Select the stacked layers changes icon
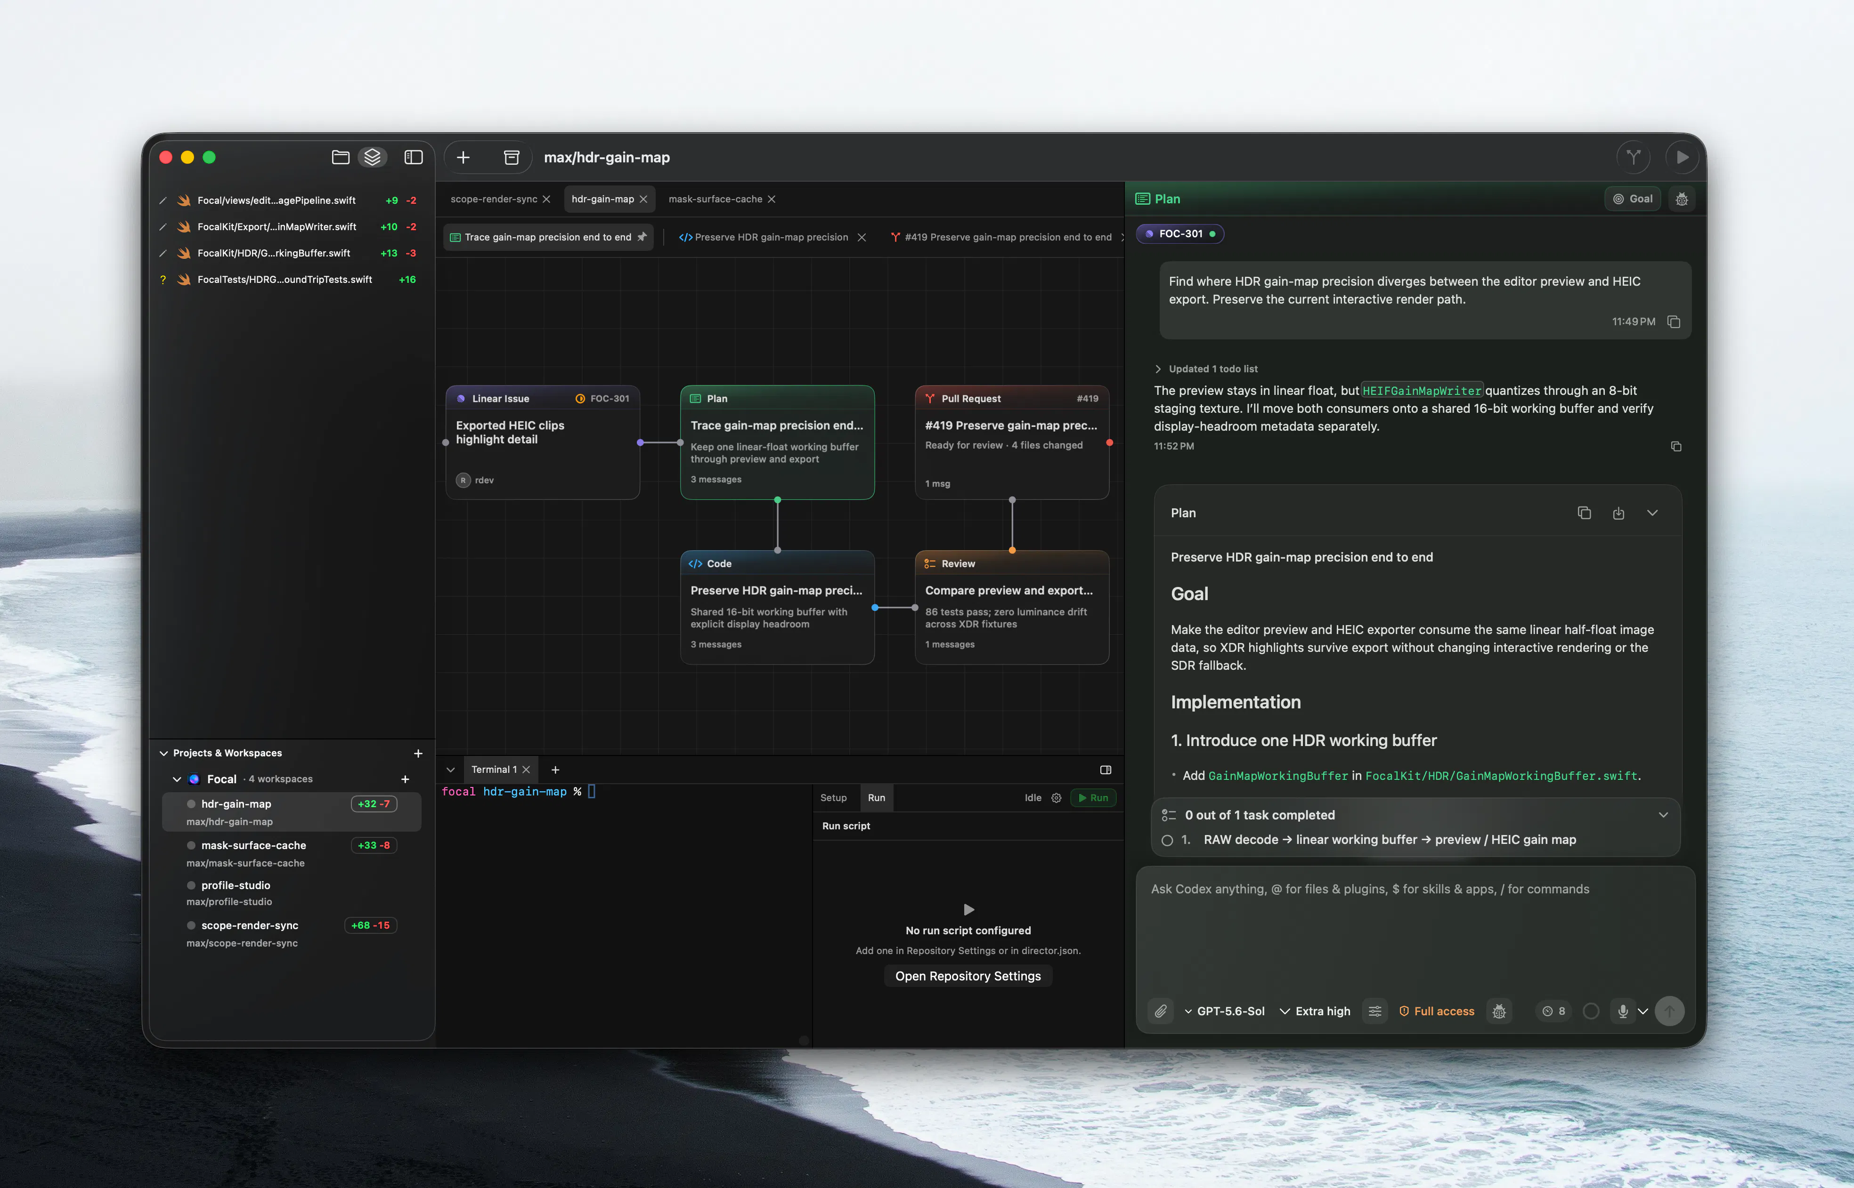 pos(373,157)
